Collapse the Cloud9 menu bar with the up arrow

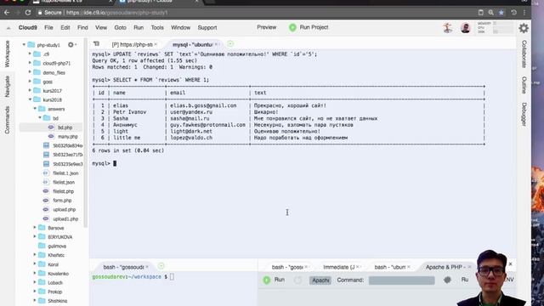(x=8, y=28)
